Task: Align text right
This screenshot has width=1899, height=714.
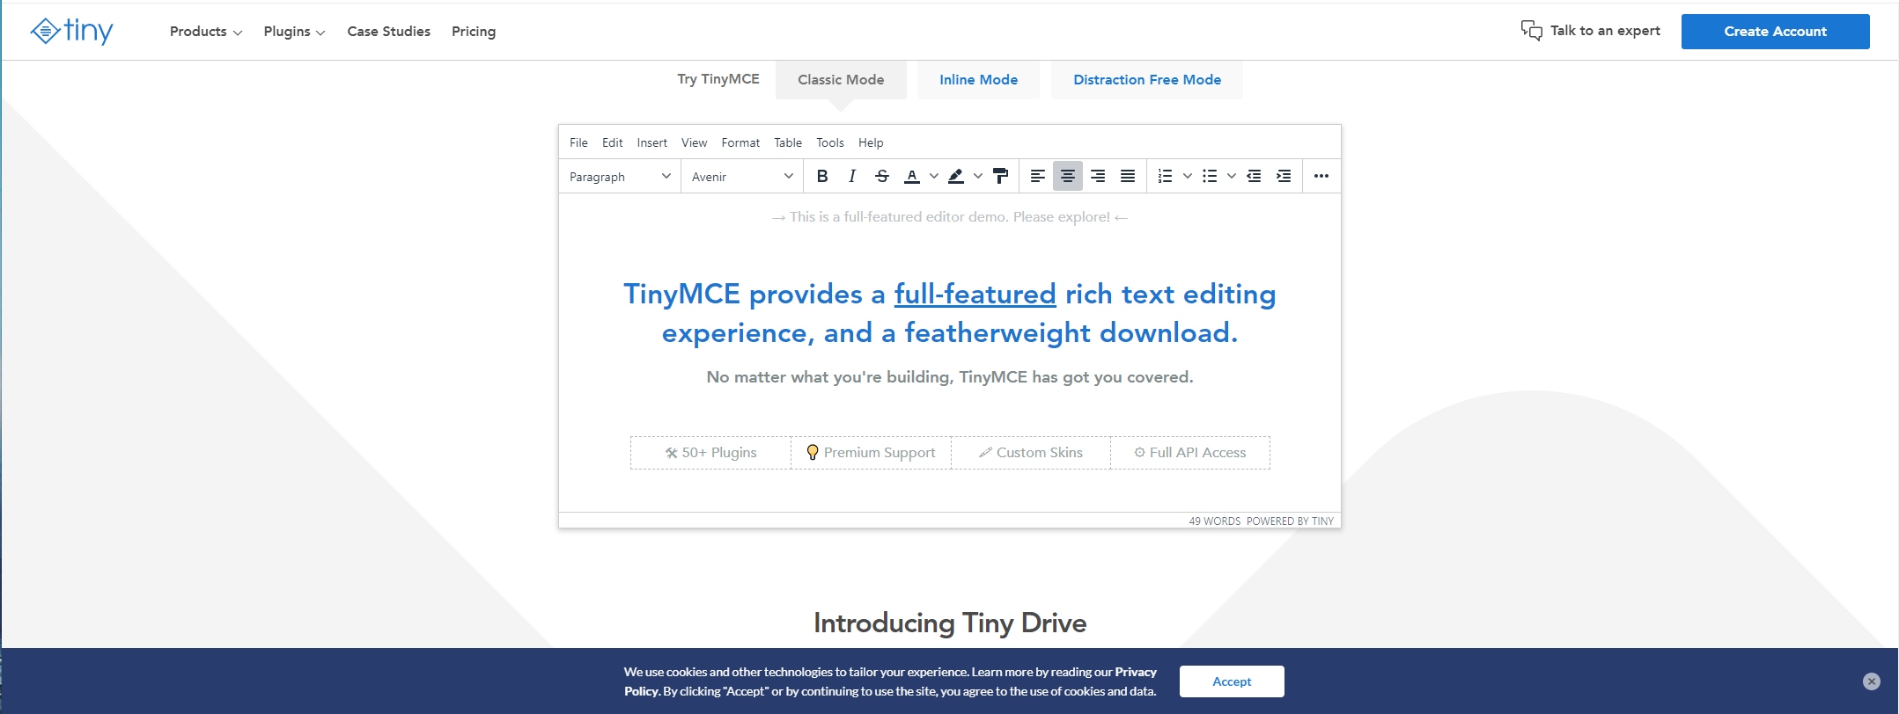Action: click(1098, 176)
